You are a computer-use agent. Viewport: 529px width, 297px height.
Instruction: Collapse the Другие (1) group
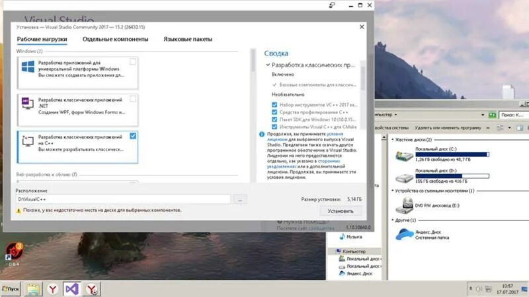click(x=392, y=220)
